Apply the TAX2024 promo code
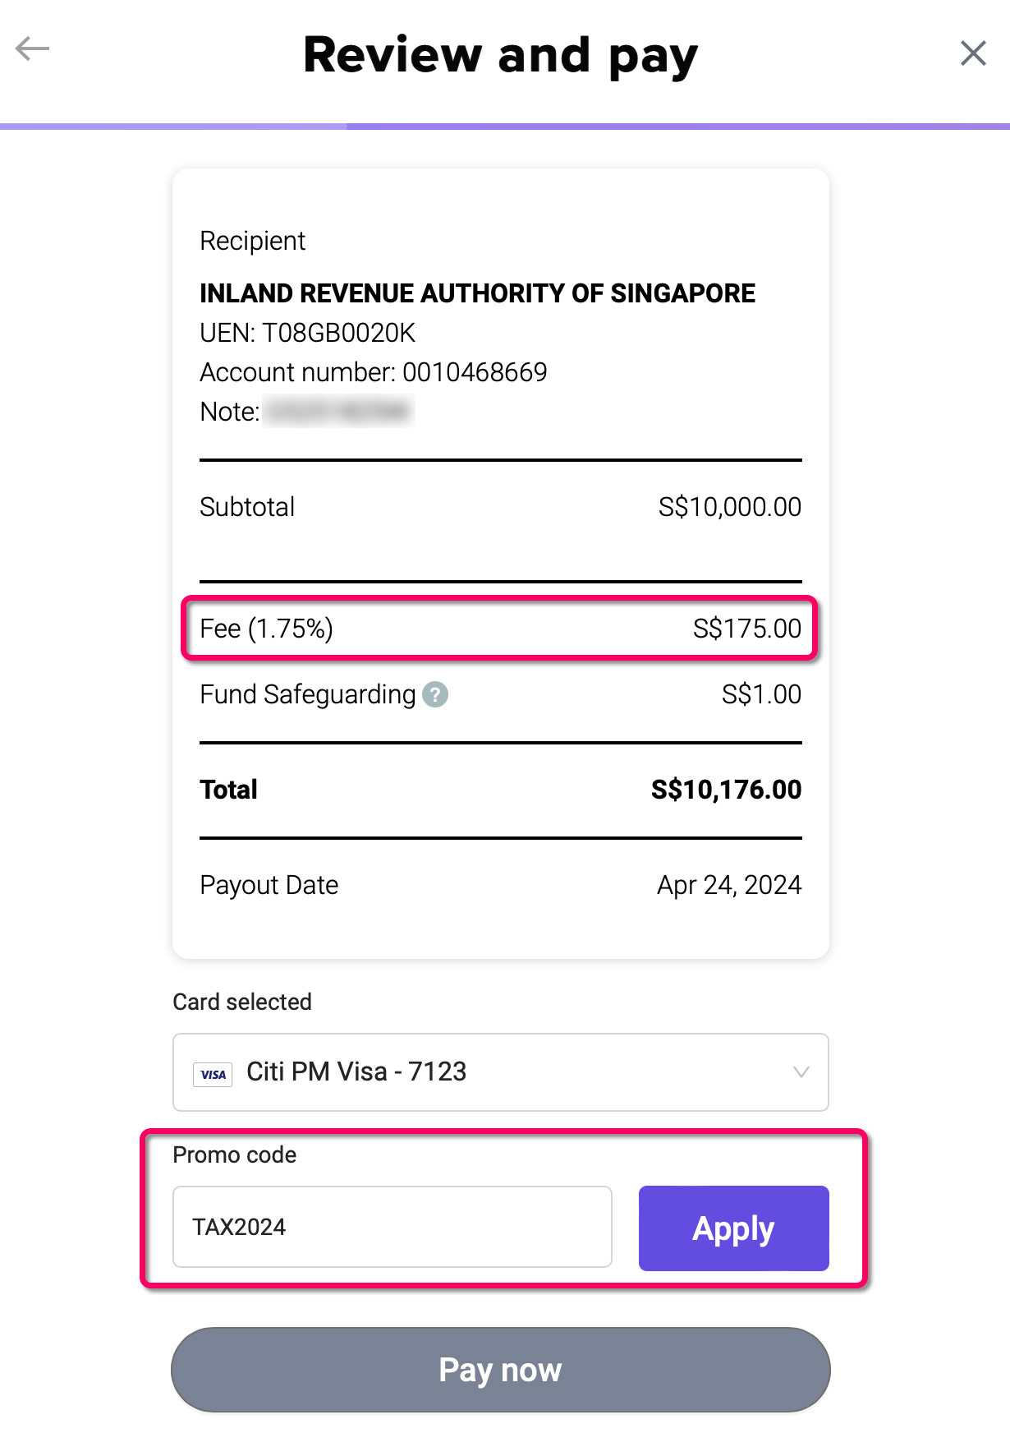Viewport: 1010px width, 1447px height. click(733, 1228)
